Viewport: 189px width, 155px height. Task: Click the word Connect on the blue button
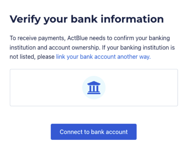click(x=69, y=132)
